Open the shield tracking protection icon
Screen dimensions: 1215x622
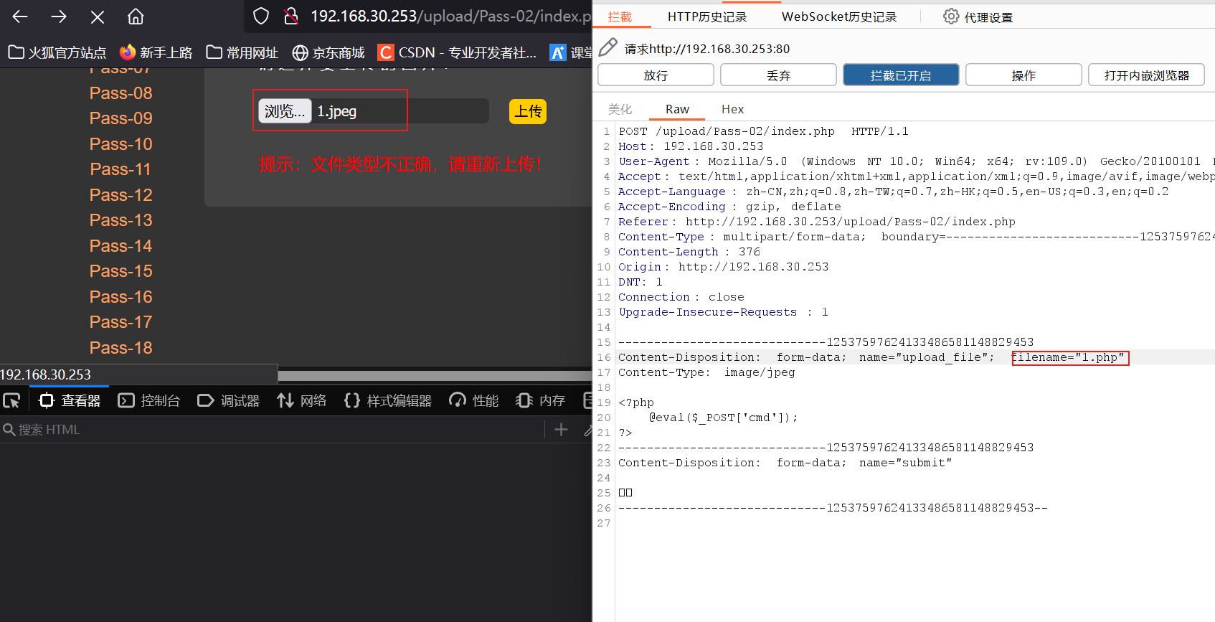pyautogui.click(x=261, y=17)
